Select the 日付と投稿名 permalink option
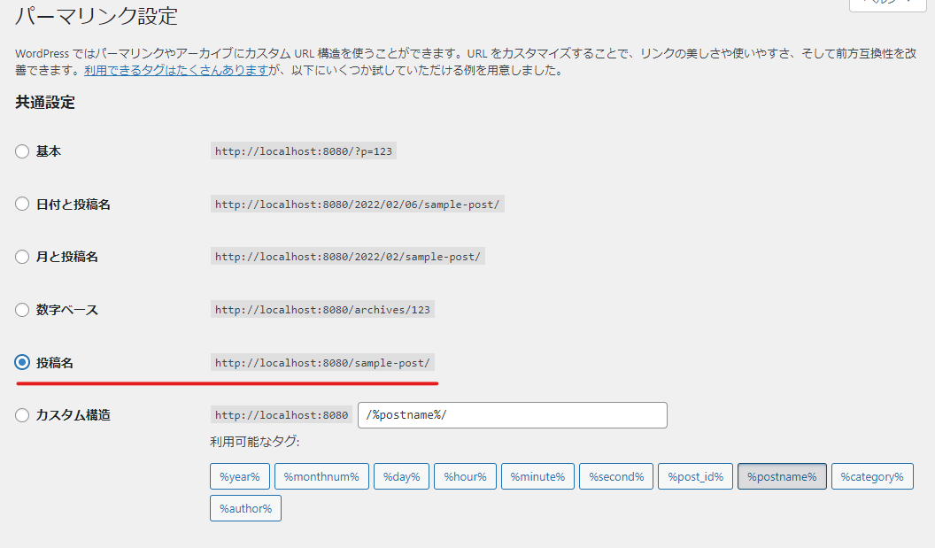Image resolution: width=935 pixels, height=548 pixels. (22, 204)
